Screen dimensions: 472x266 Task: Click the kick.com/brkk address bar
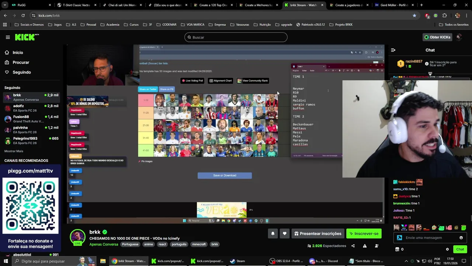coord(225,16)
